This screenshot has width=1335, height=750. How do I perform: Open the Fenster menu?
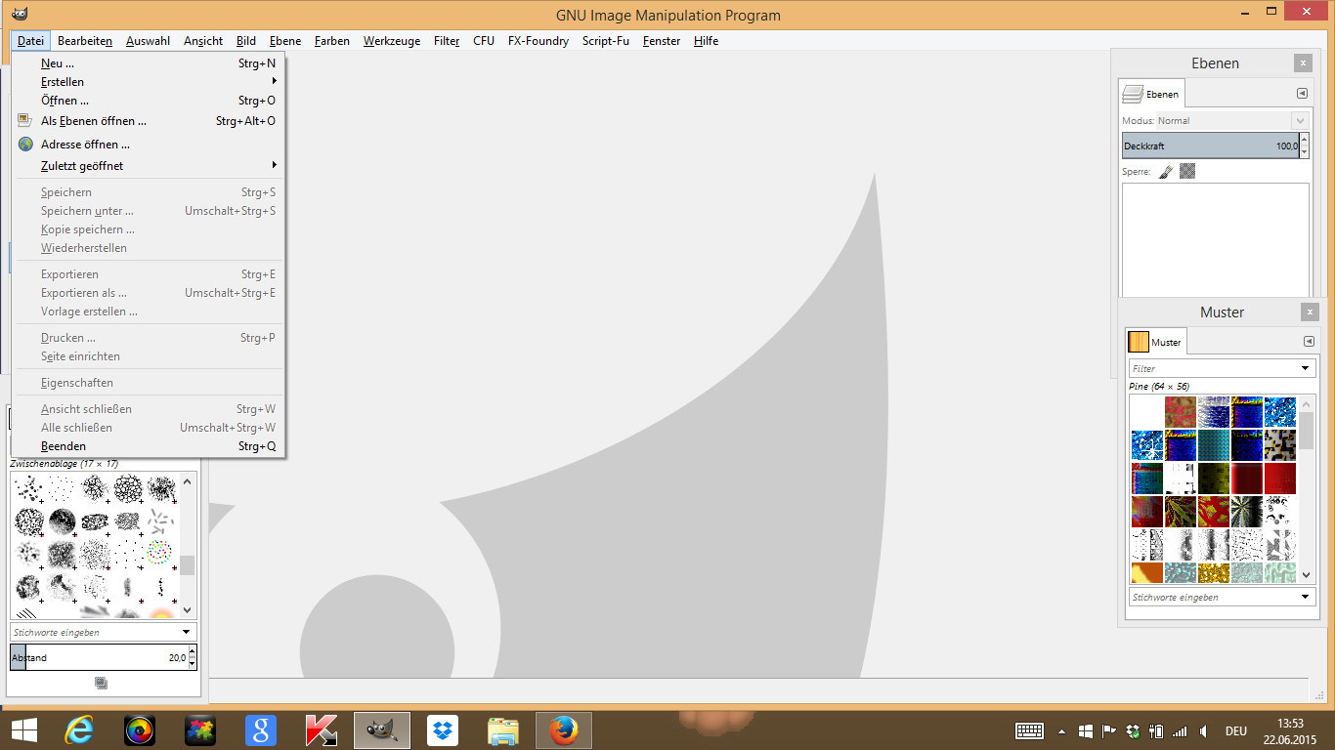(662, 41)
